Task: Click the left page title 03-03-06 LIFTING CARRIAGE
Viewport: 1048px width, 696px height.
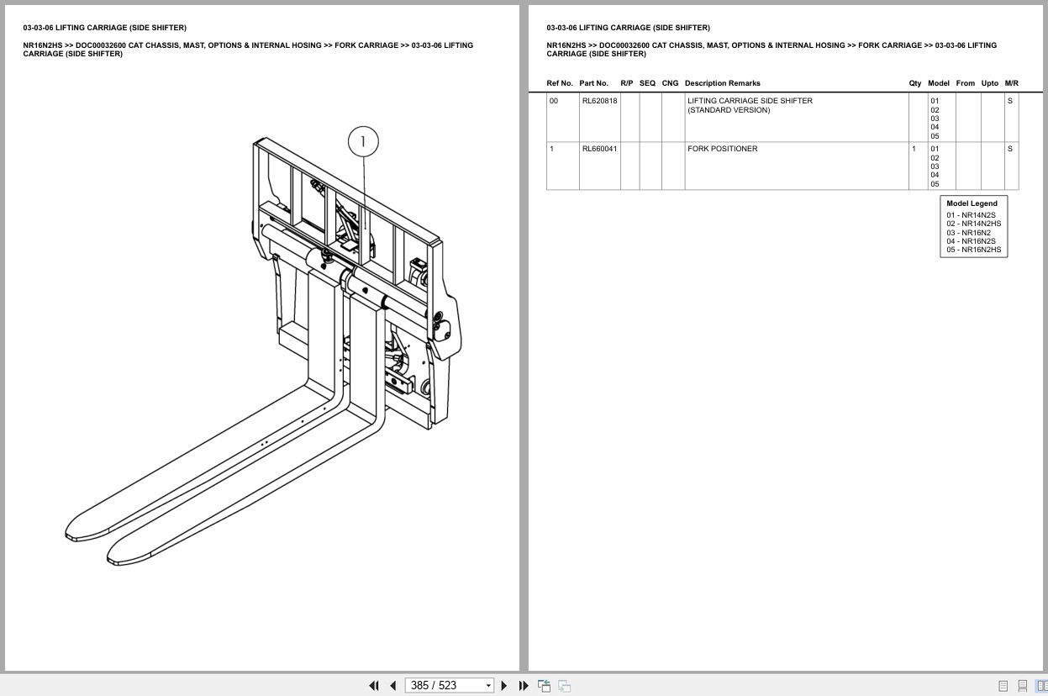Action: tap(104, 28)
